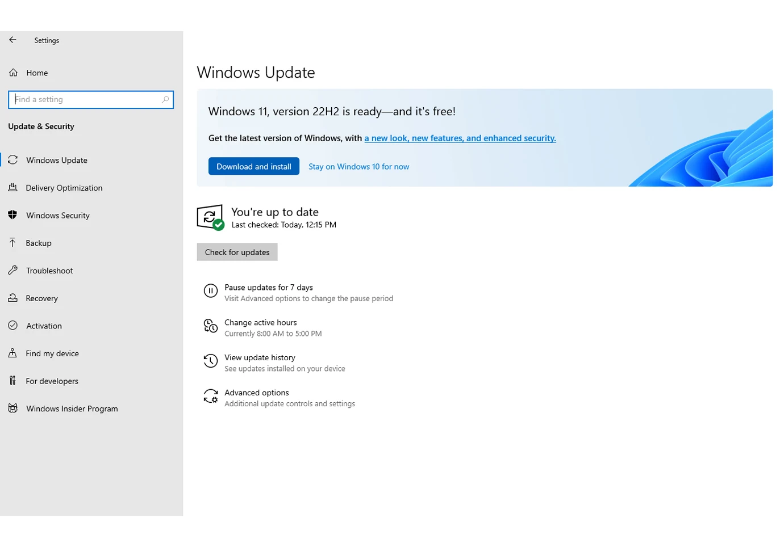This screenshot has width=784, height=548.
Task: Click the Troubleshoot wrench icon
Action: (12, 270)
